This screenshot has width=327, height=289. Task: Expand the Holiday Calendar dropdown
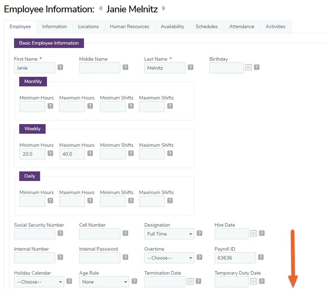click(x=39, y=282)
